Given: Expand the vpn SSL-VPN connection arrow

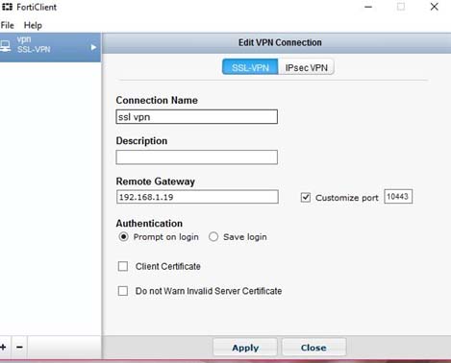Looking at the screenshot, I should (93, 47).
